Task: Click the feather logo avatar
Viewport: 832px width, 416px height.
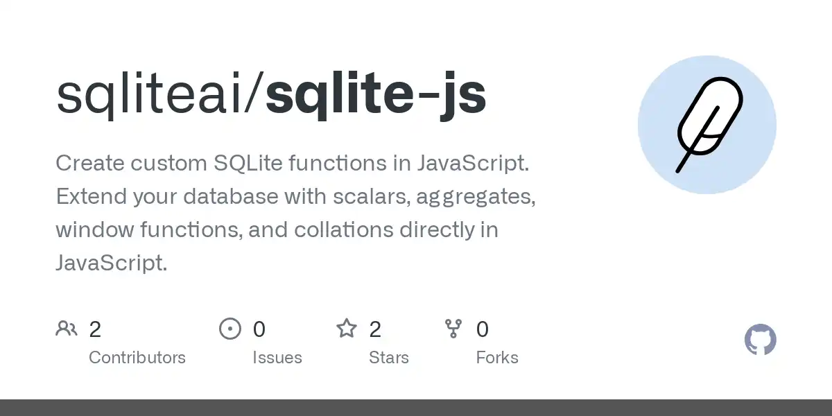Action: tap(707, 125)
